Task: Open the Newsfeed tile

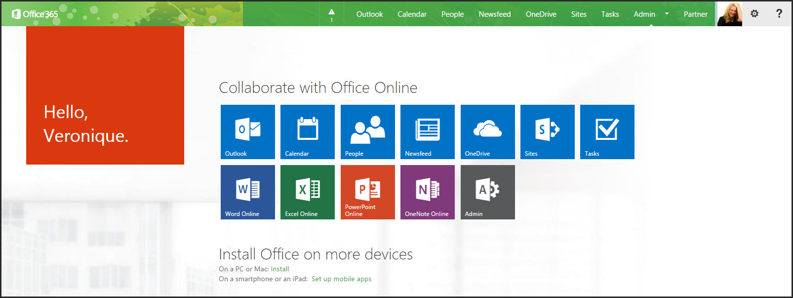Action: 427,131
